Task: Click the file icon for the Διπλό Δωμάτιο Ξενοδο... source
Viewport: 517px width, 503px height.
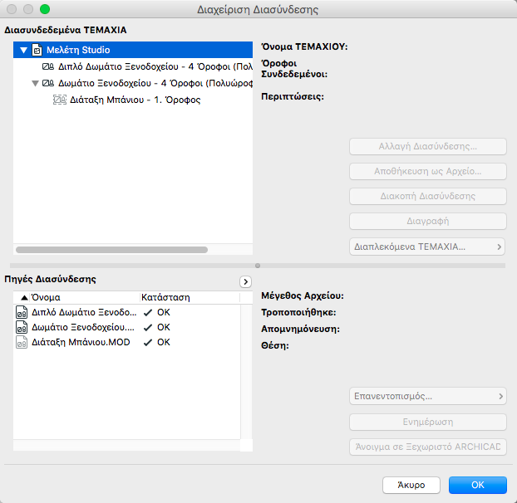Action: coord(22,312)
